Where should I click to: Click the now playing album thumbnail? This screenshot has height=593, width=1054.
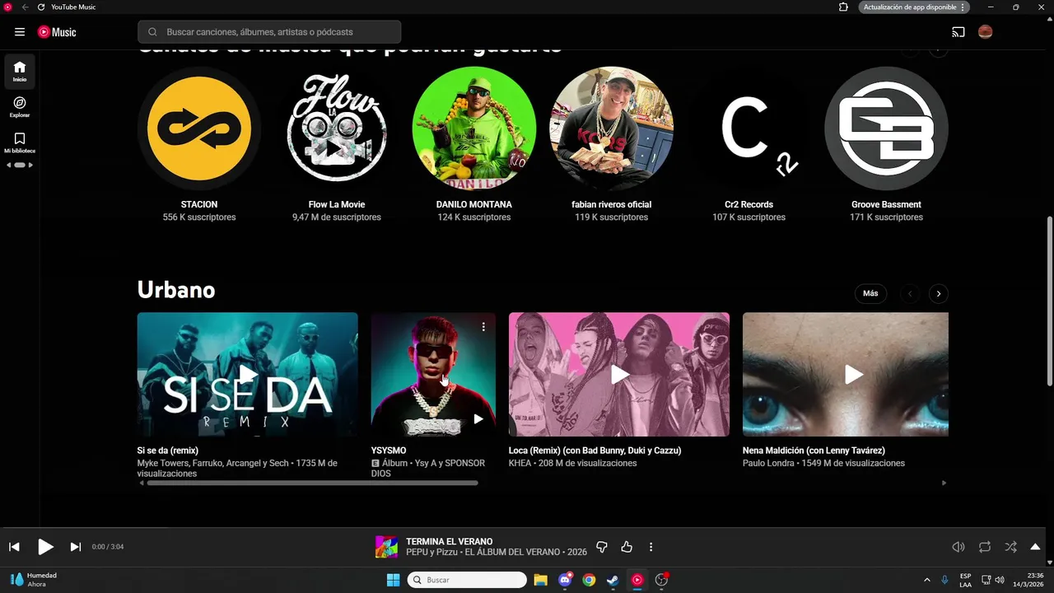point(386,547)
